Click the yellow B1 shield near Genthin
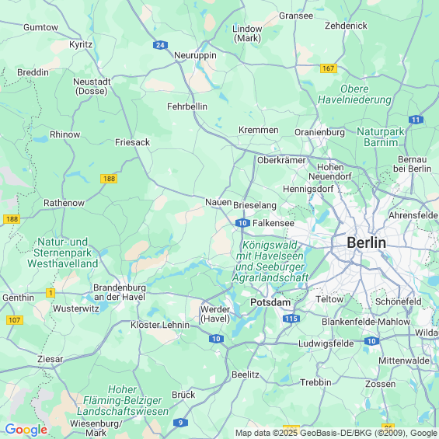Viewport: 439px width, 439px height. pyautogui.click(x=51, y=293)
